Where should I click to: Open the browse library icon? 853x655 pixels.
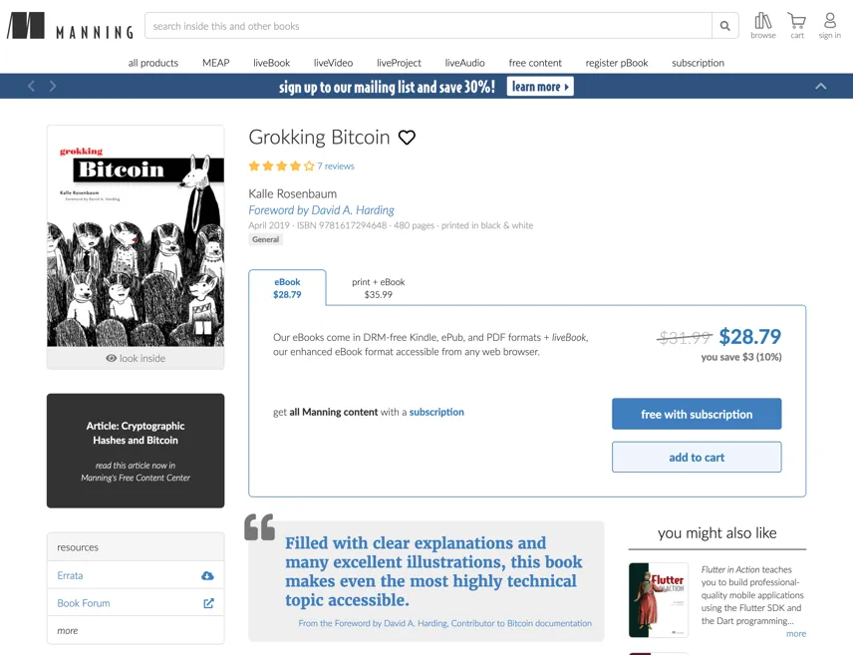[763, 26]
